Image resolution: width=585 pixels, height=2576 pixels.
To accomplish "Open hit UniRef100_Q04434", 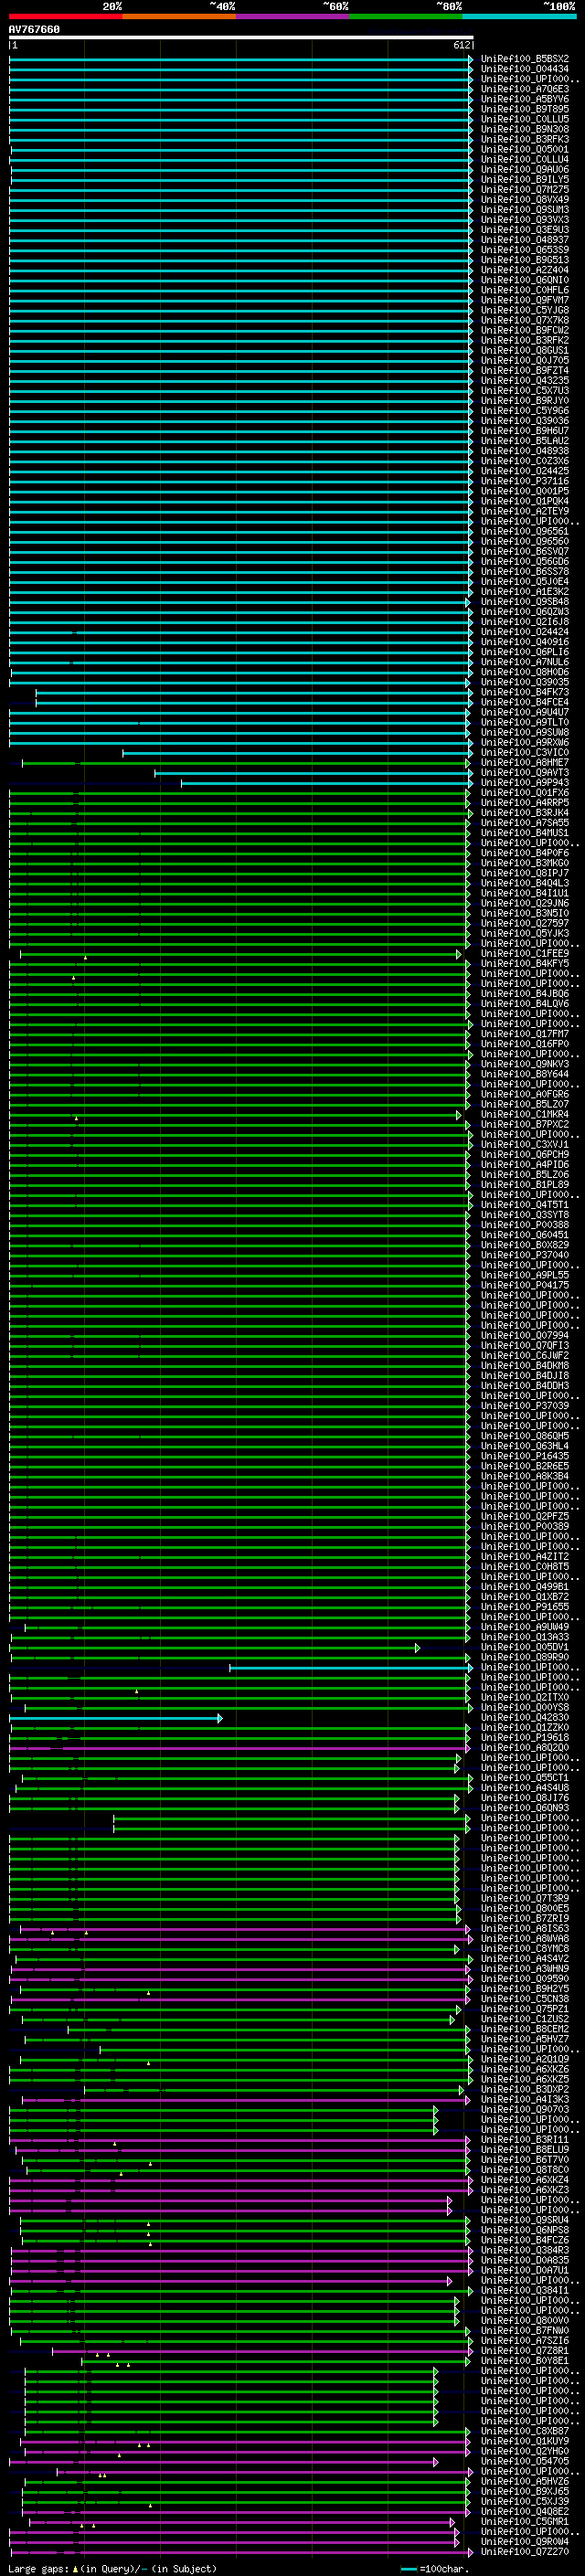I will [525, 69].
